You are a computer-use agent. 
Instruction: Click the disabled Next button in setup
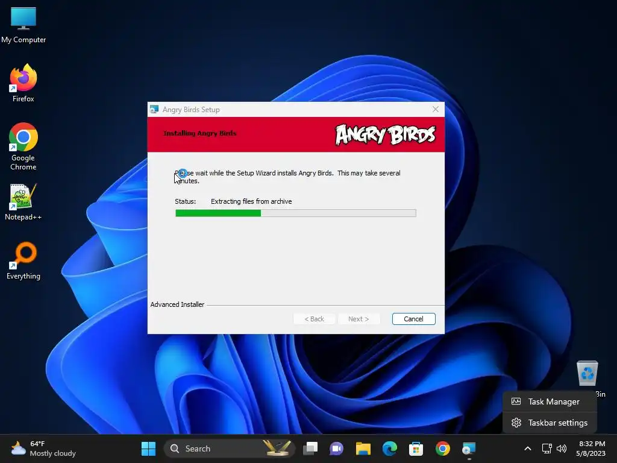coord(359,319)
